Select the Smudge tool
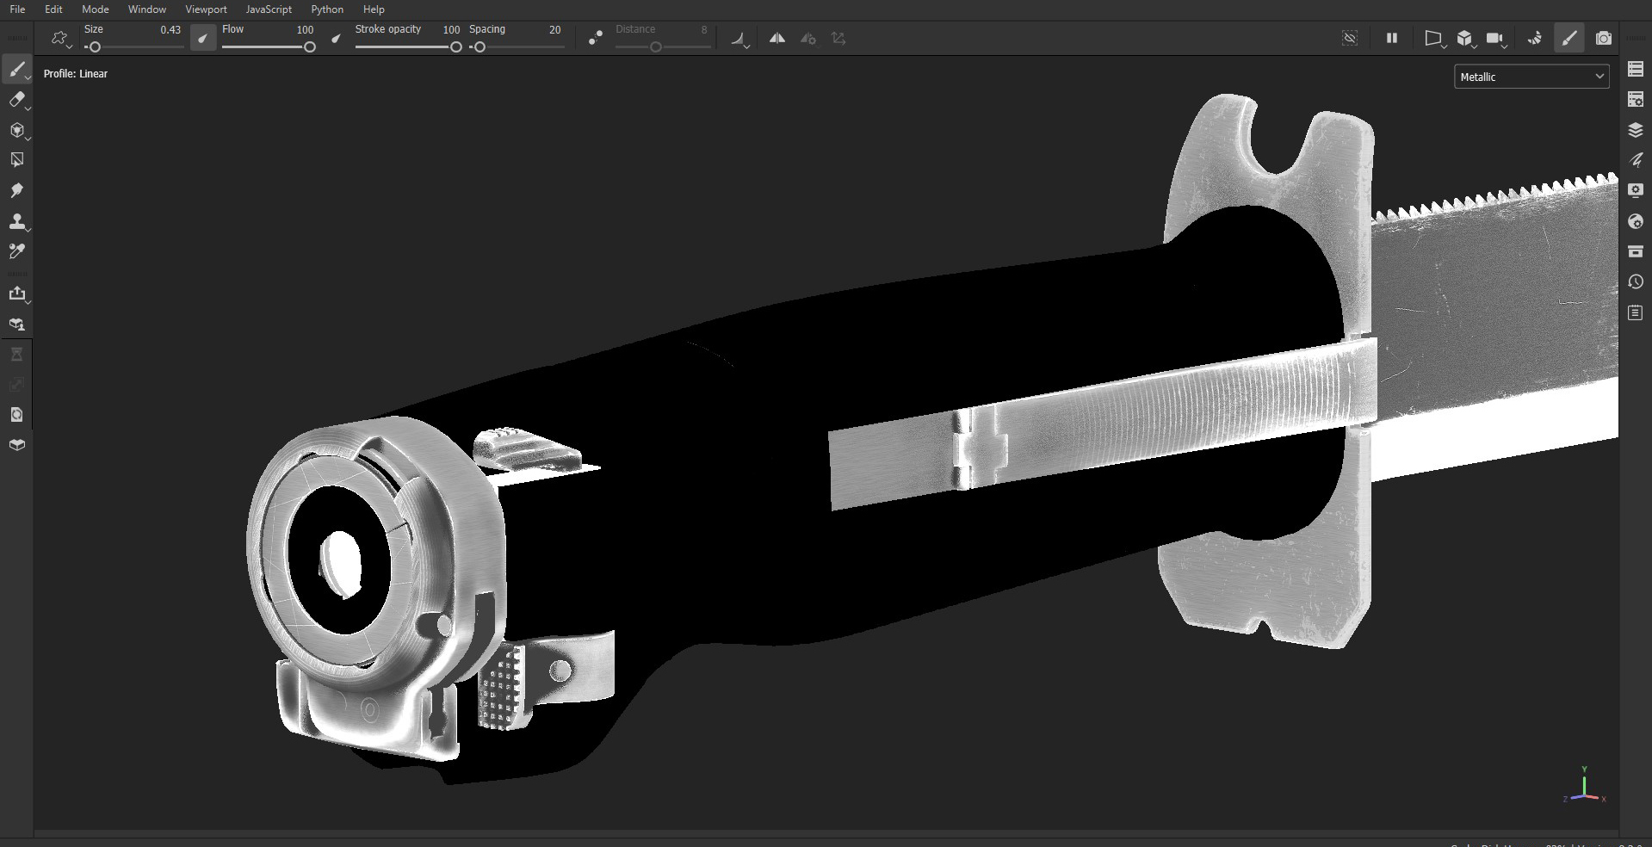The image size is (1652, 847). 16,190
